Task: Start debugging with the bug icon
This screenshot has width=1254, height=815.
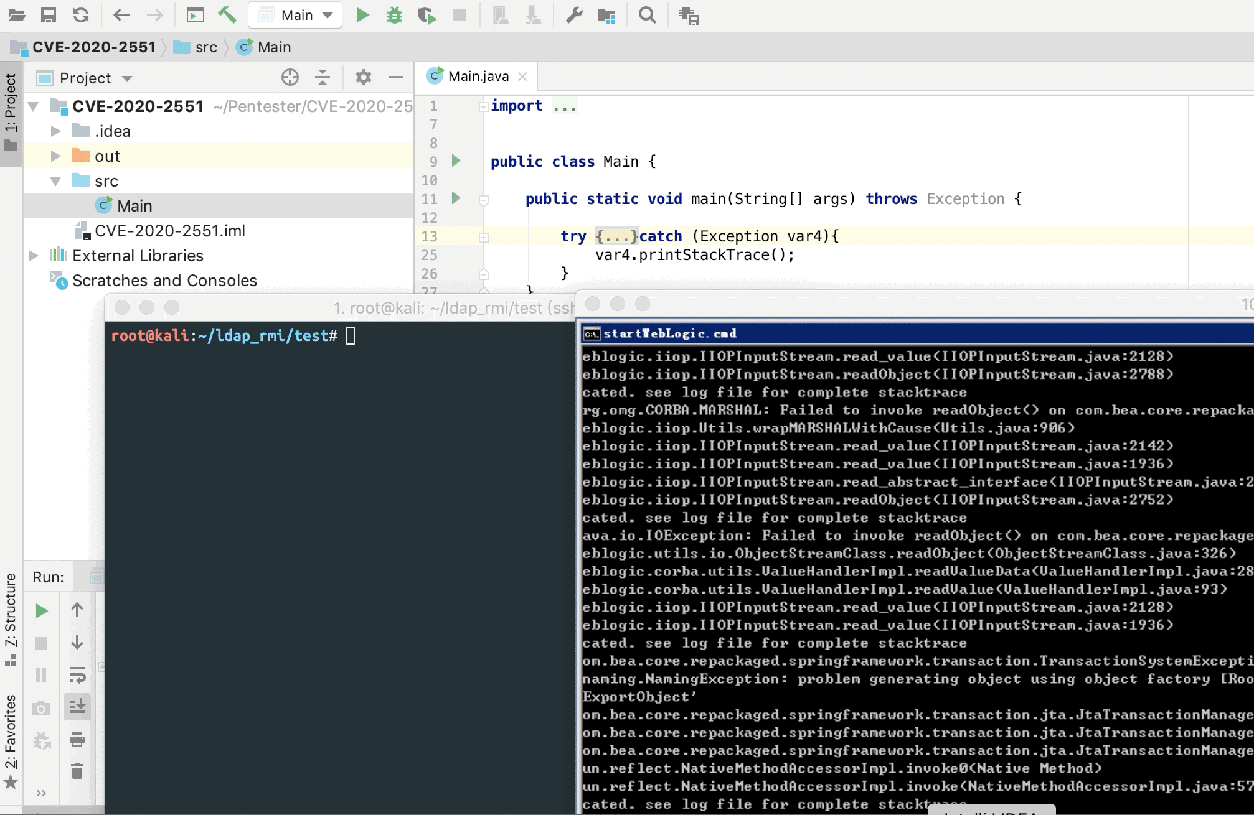Action: 394,15
